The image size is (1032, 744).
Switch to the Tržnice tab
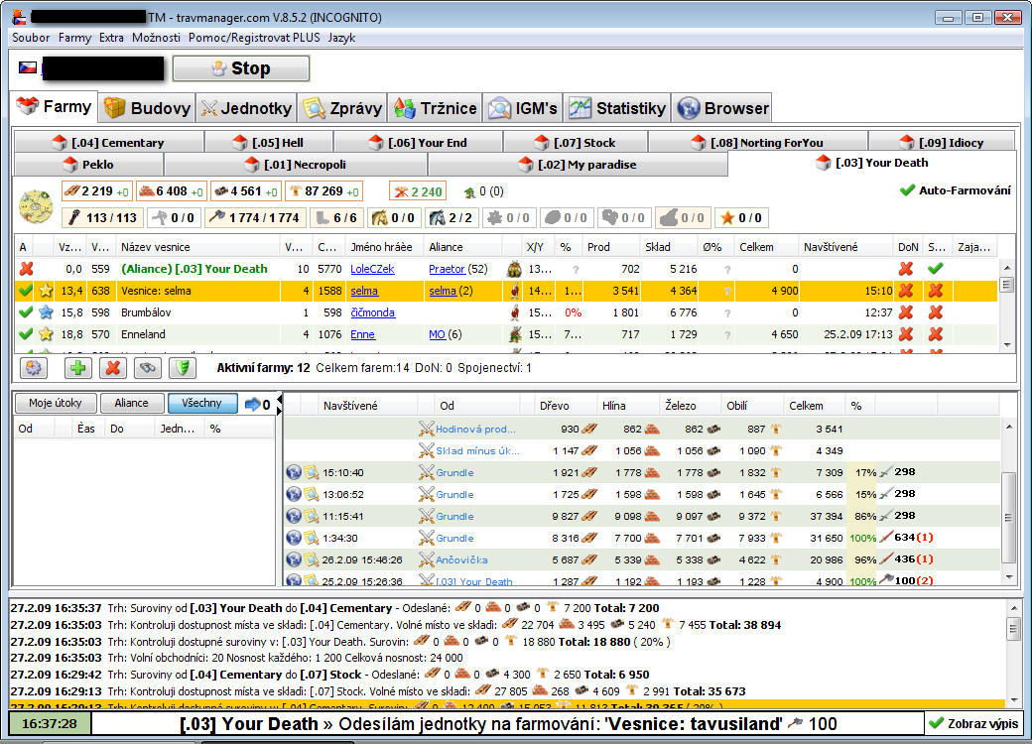(x=435, y=108)
